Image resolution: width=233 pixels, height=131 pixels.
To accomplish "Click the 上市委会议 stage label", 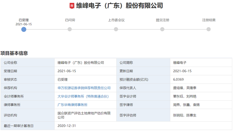I will click(116, 20).
